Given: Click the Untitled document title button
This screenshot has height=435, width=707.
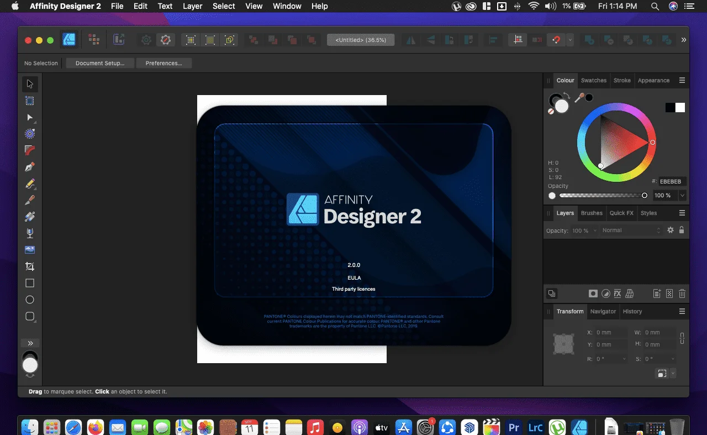Looking at the screenshot, I should click(361, 40).
